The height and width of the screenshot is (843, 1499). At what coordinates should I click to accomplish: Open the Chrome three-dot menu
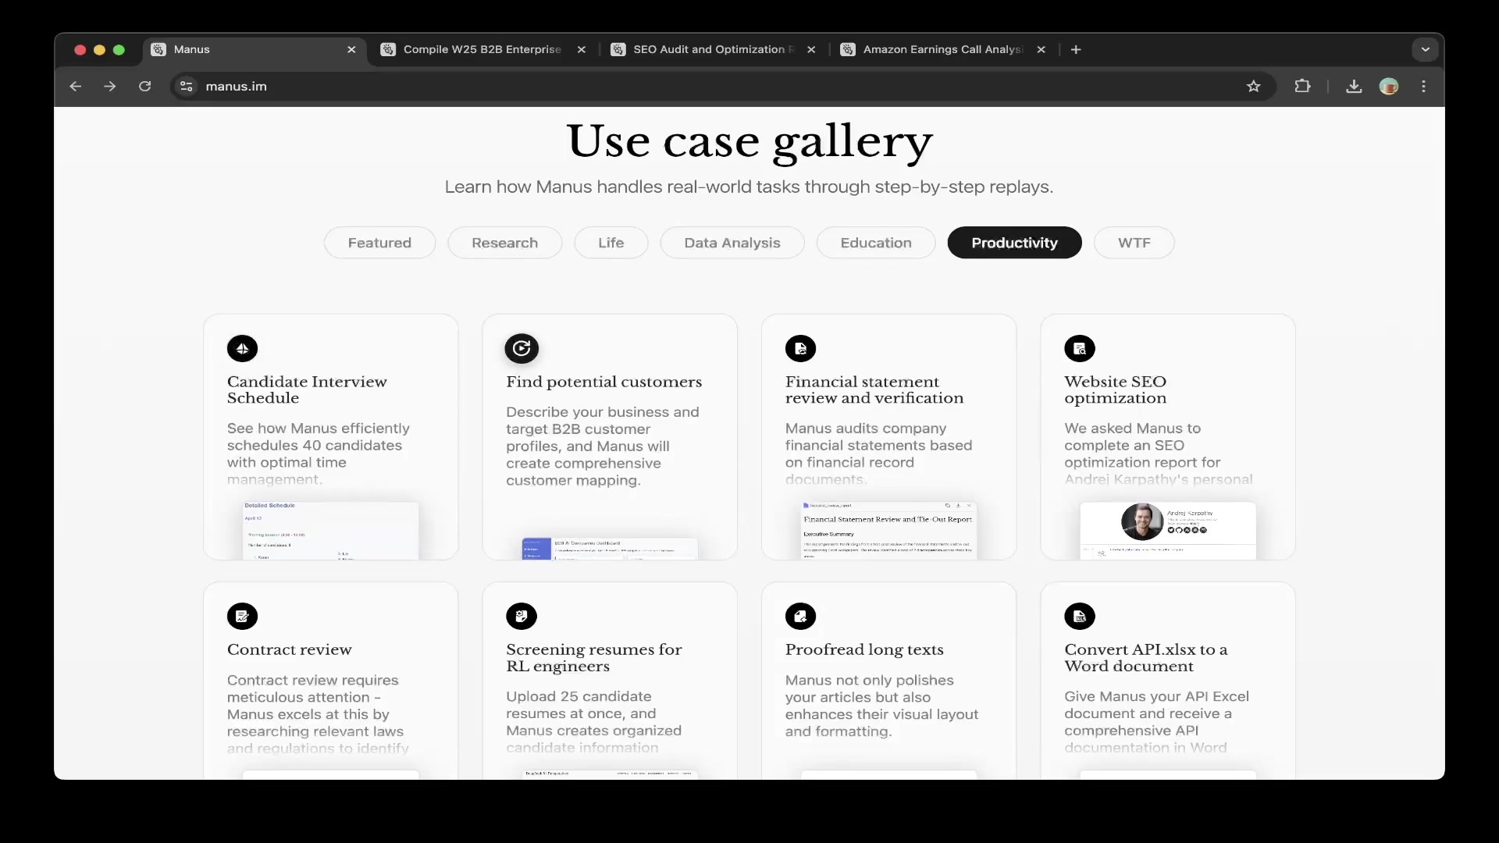pos(1424,86)
